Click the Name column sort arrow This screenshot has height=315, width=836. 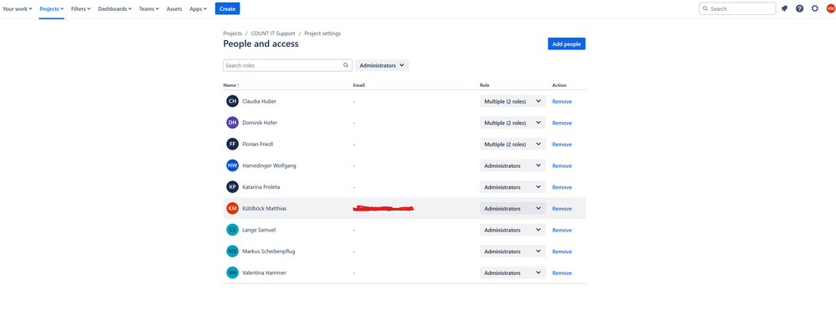pyautogui.click(x=239, y=85)
